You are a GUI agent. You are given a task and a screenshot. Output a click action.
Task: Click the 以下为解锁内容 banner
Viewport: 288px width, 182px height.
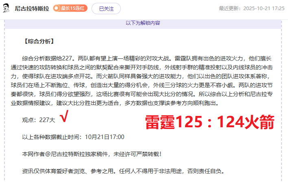tap(143, 23)
